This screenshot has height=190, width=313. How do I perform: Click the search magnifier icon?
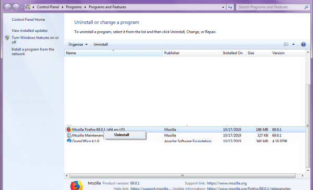coord(306,7)
